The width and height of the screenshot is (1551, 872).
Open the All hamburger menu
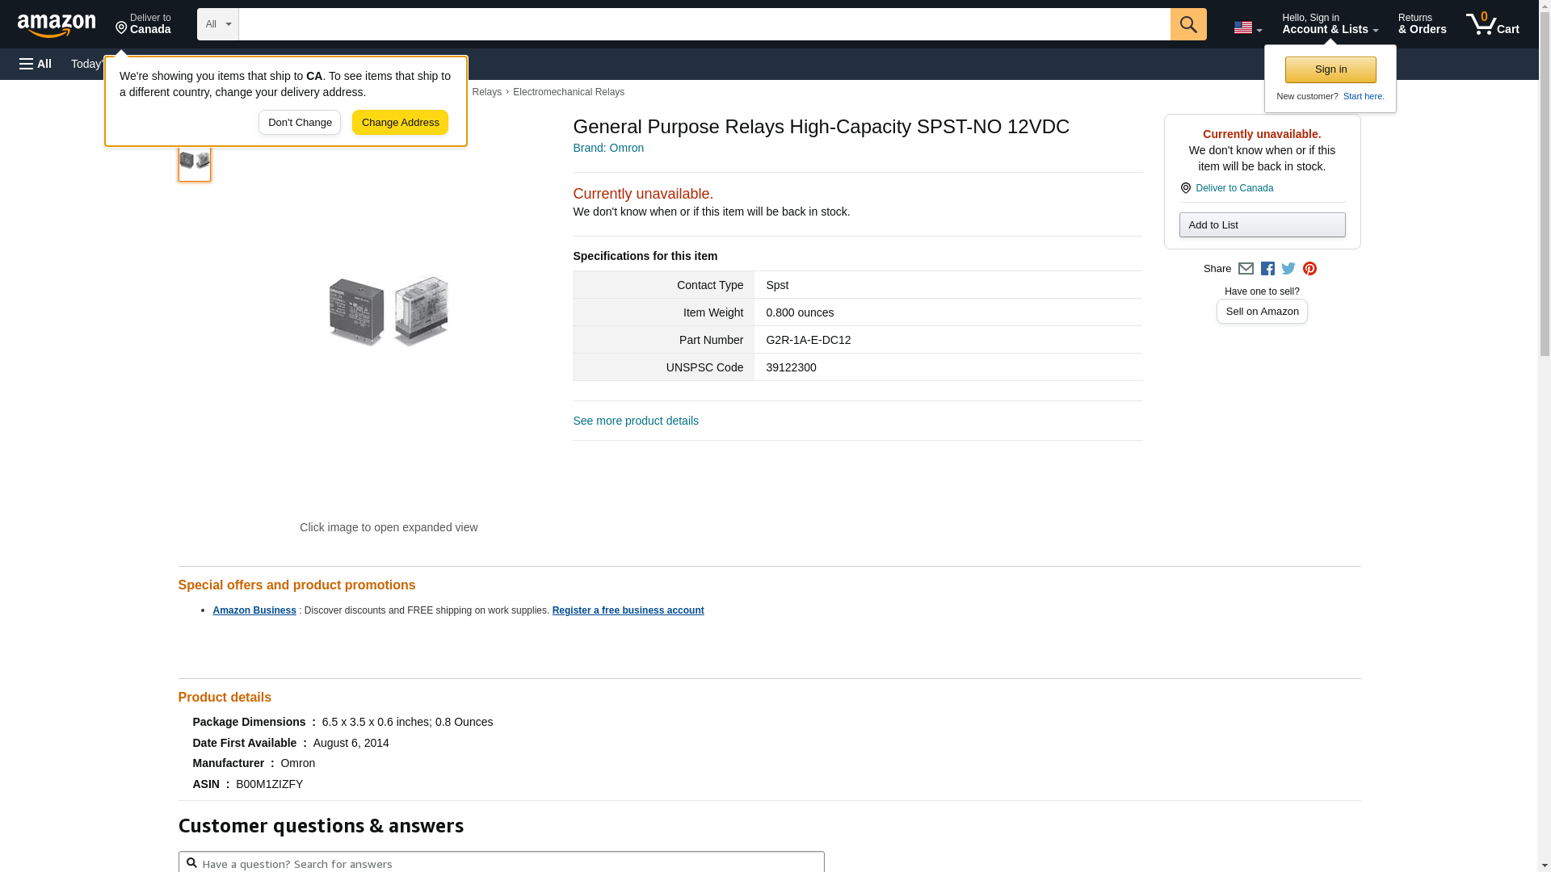pyautogui.click(x=36, y=64)
